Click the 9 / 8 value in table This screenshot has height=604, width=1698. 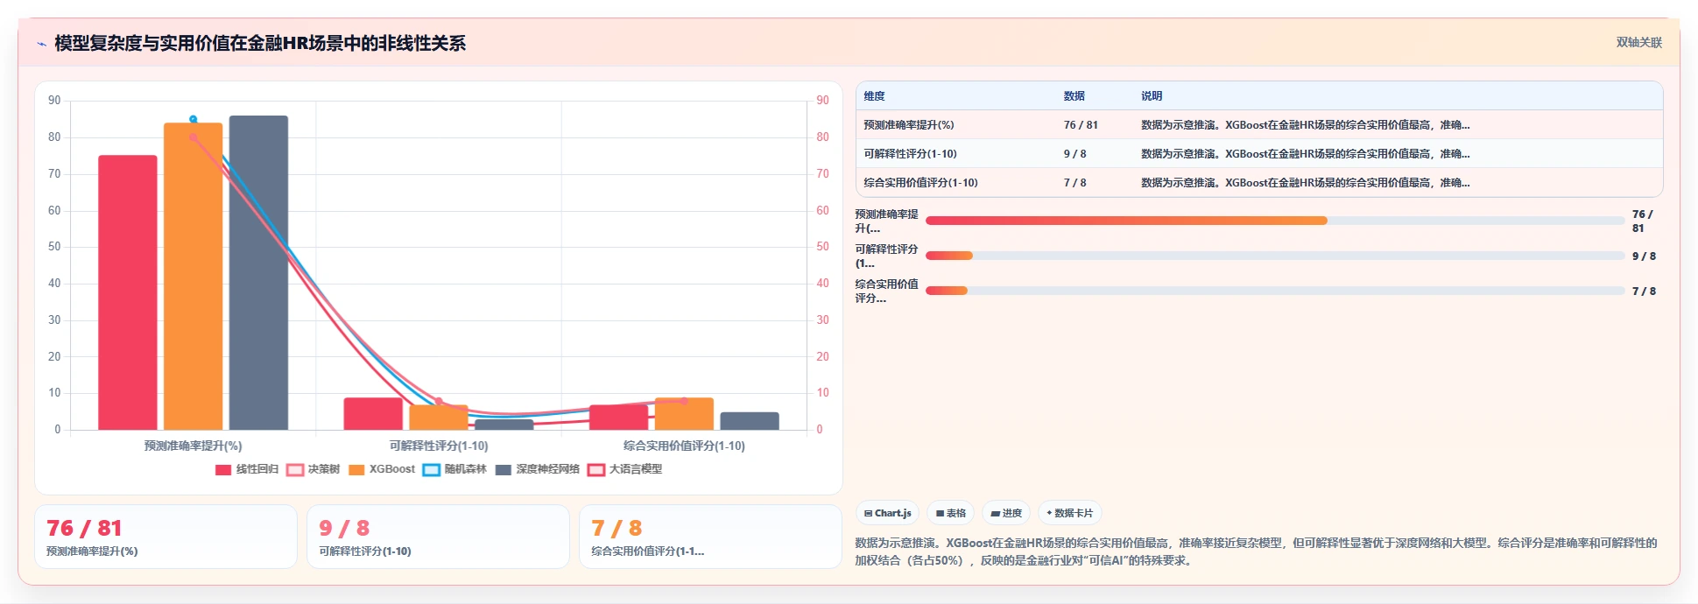pyautogui.click(x=1074, y=154)
